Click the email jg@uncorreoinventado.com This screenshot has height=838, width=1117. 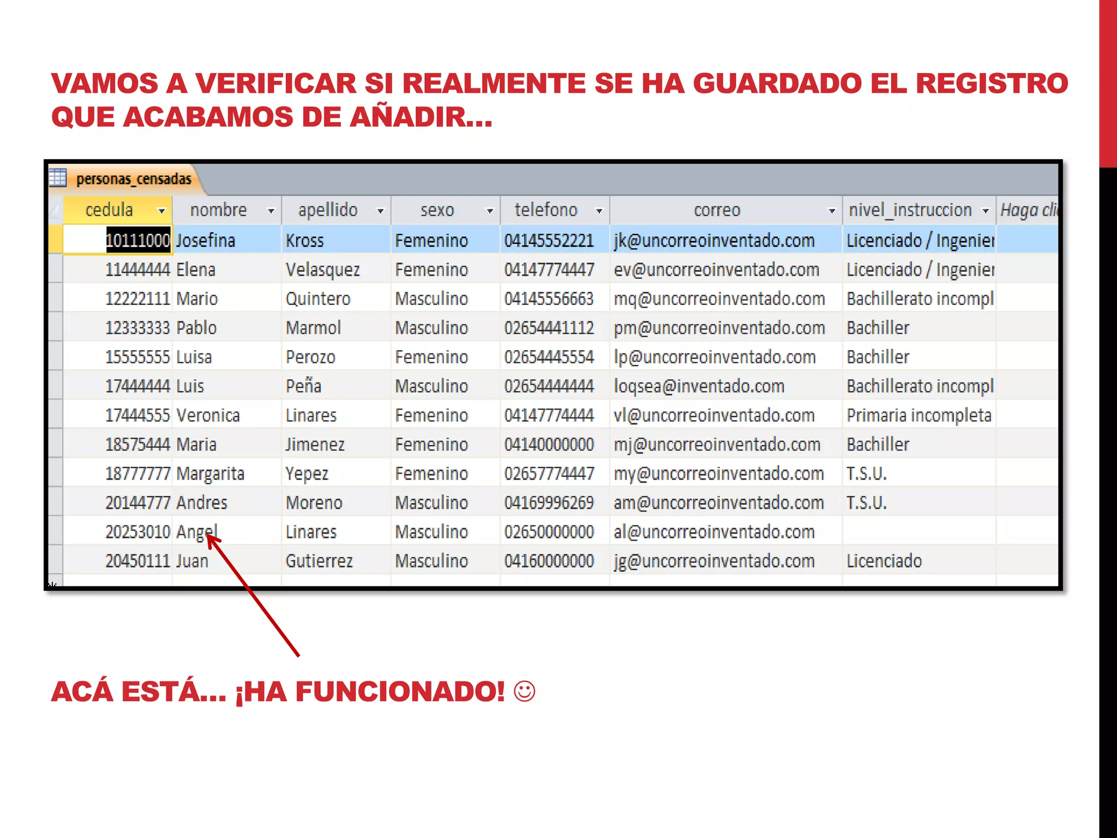pyautogui.click(x=714, y=562)
